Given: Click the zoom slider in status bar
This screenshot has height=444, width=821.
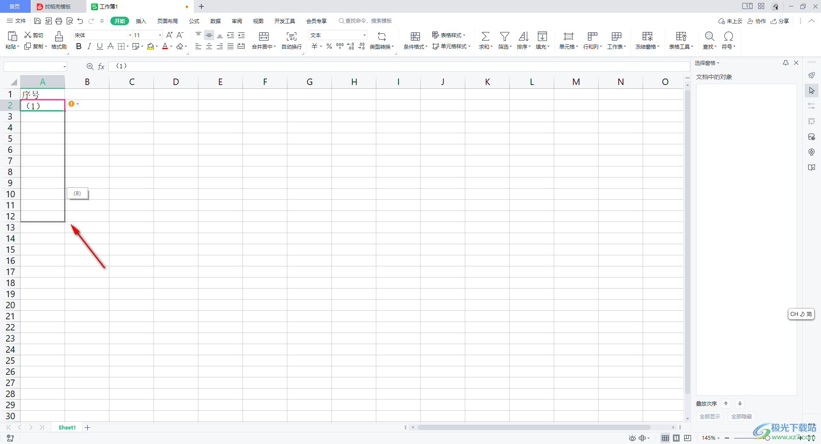Looking at the screenshot, I should (x=768, y=438).
